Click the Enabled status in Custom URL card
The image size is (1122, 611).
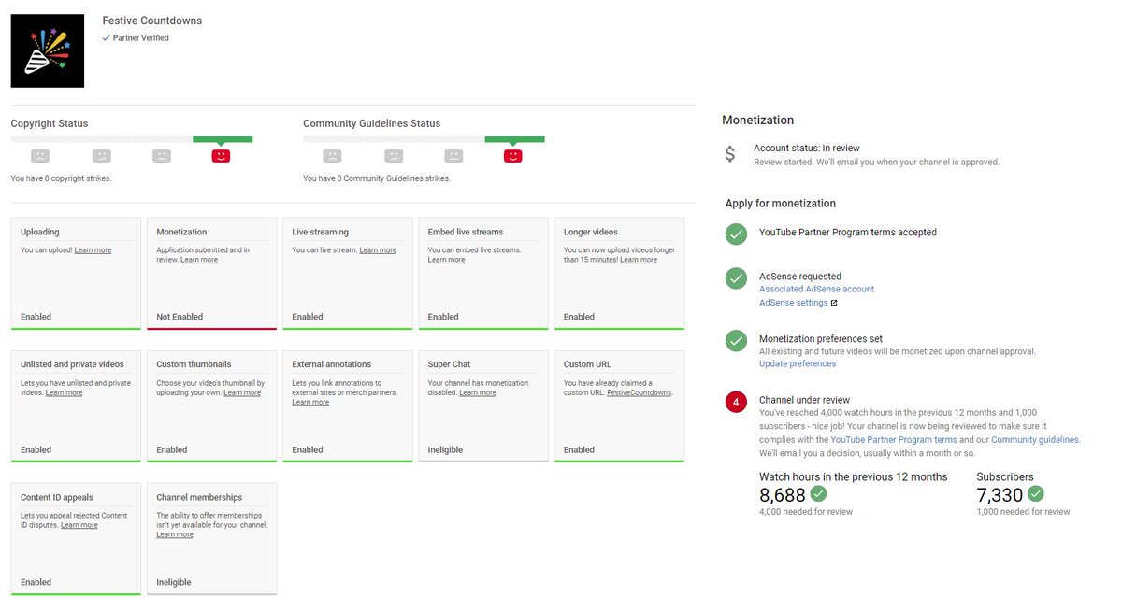(x=579, y=449)
